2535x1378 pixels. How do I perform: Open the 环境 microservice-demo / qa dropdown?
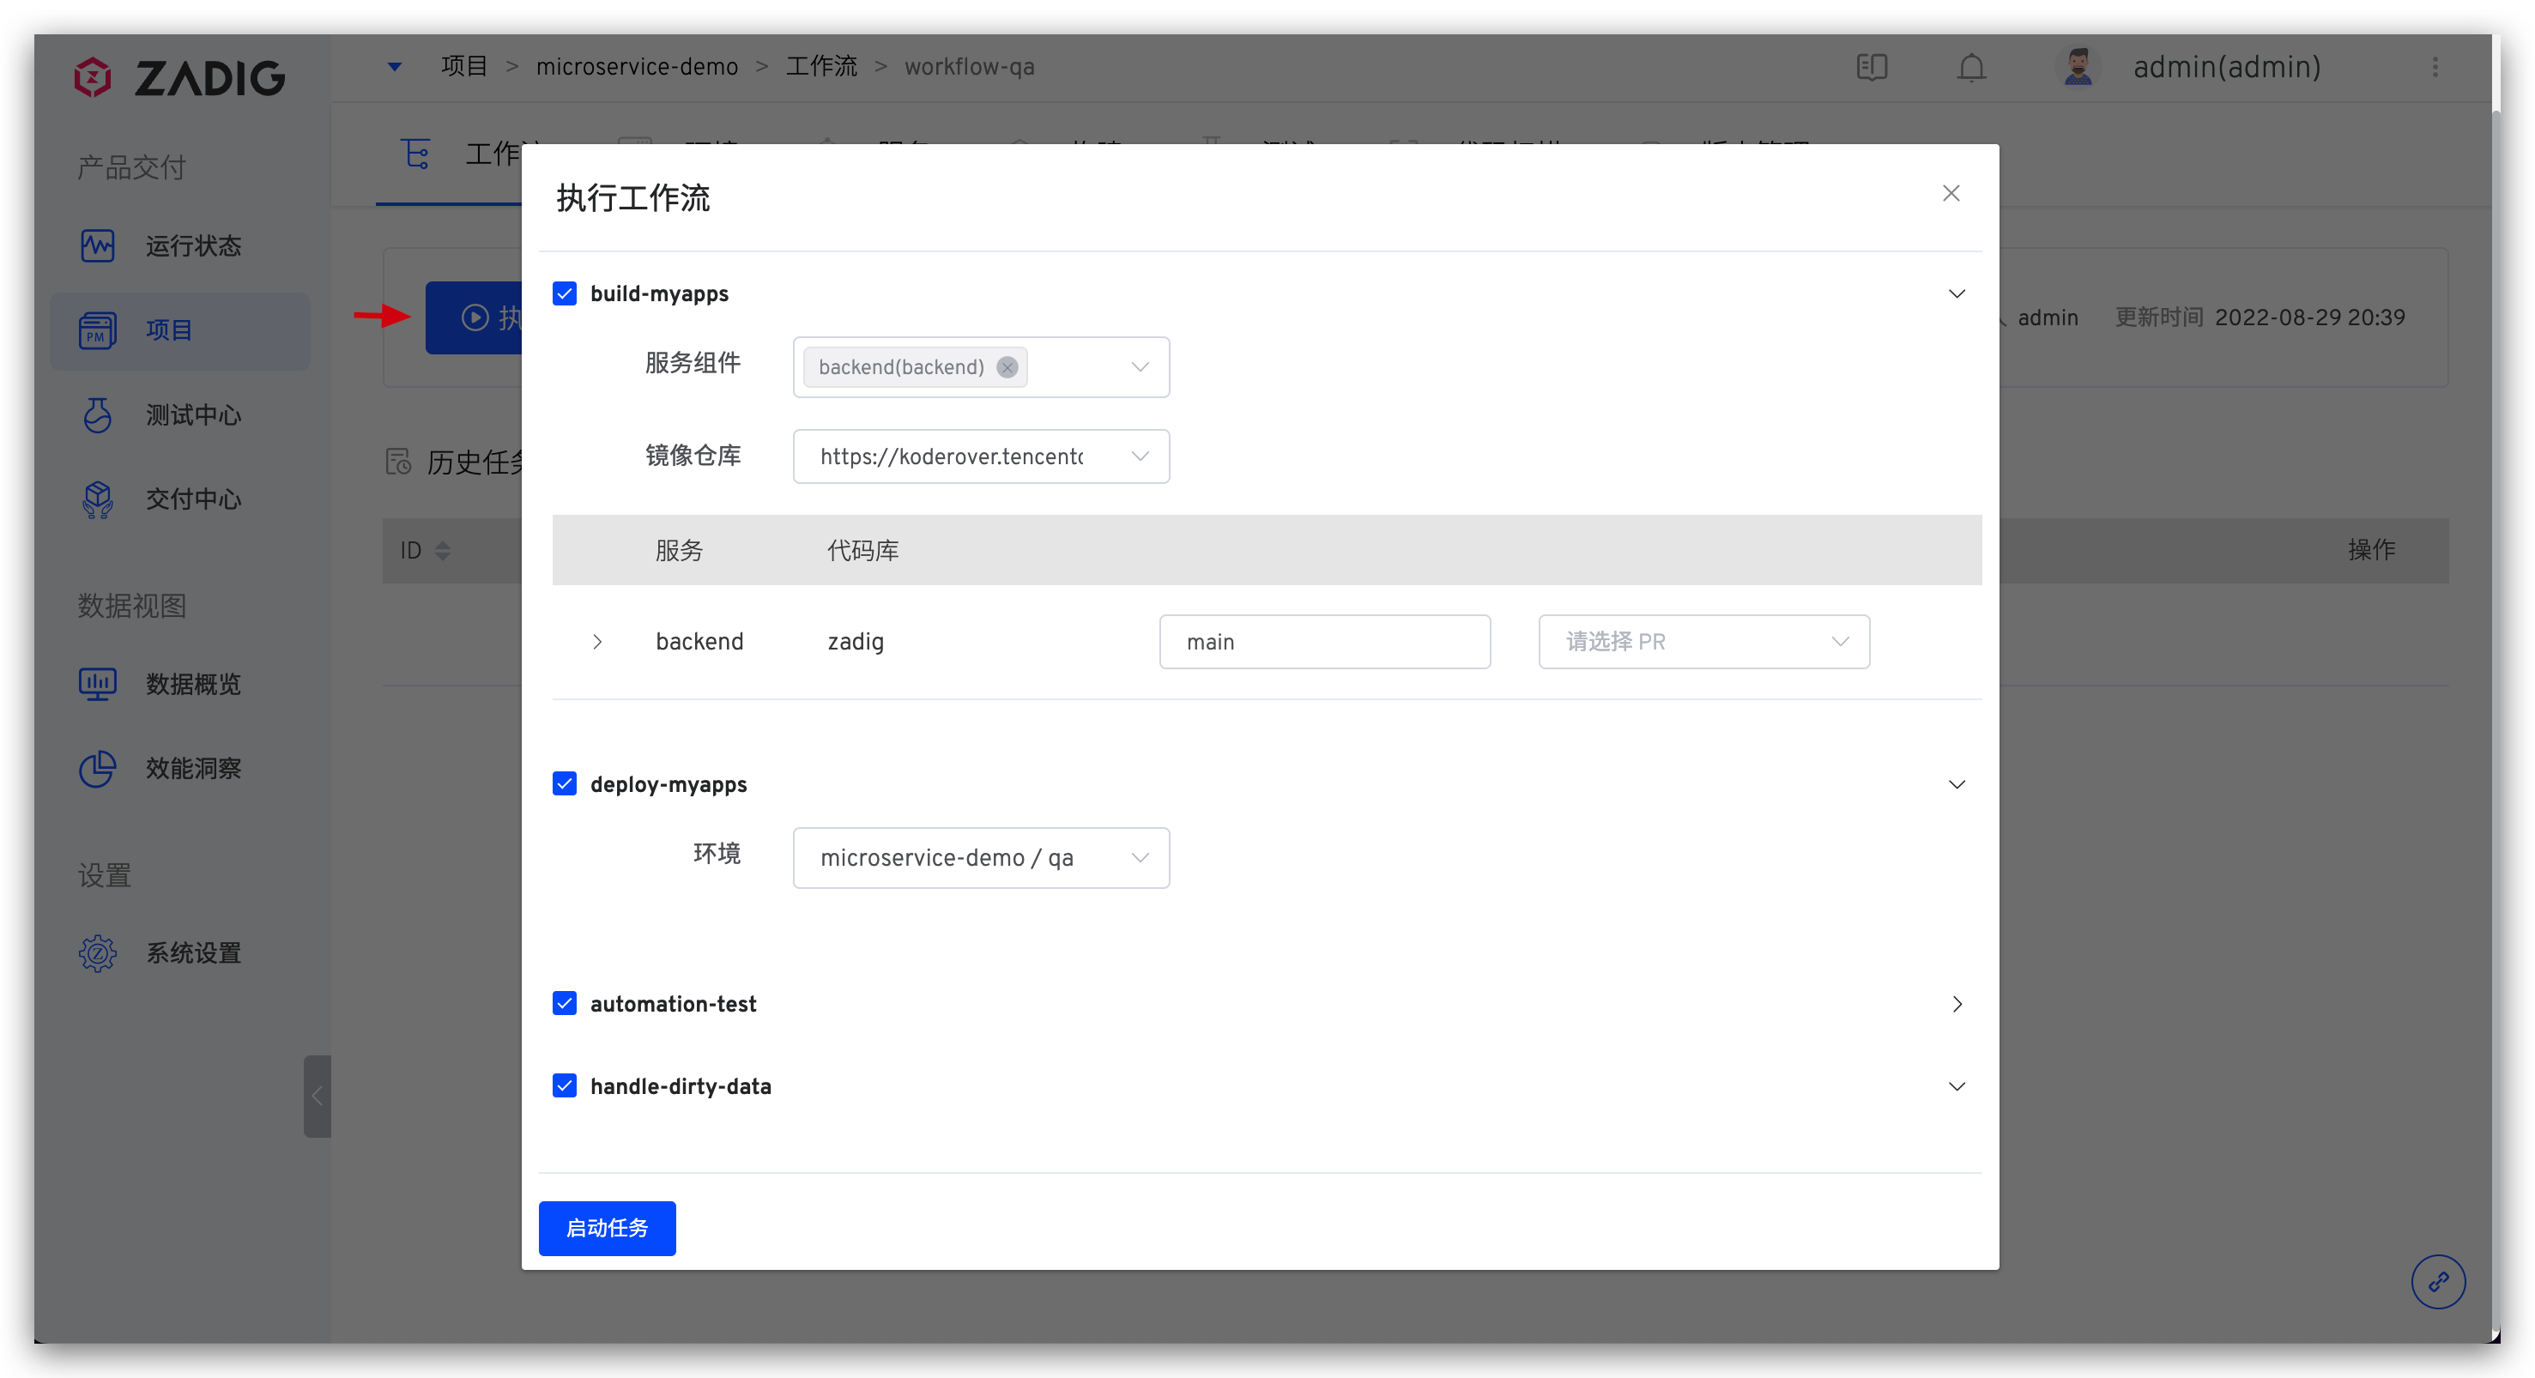click(x=980, y=857)
